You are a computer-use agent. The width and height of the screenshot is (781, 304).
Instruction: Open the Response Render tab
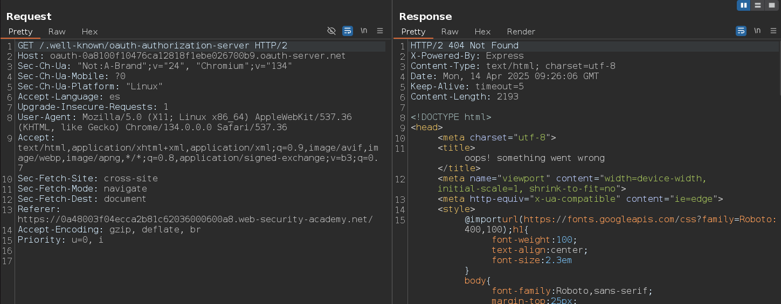pos(521,32)
